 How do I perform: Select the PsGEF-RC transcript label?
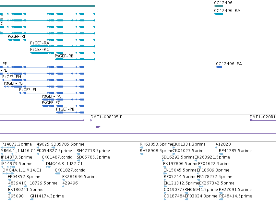40,50
